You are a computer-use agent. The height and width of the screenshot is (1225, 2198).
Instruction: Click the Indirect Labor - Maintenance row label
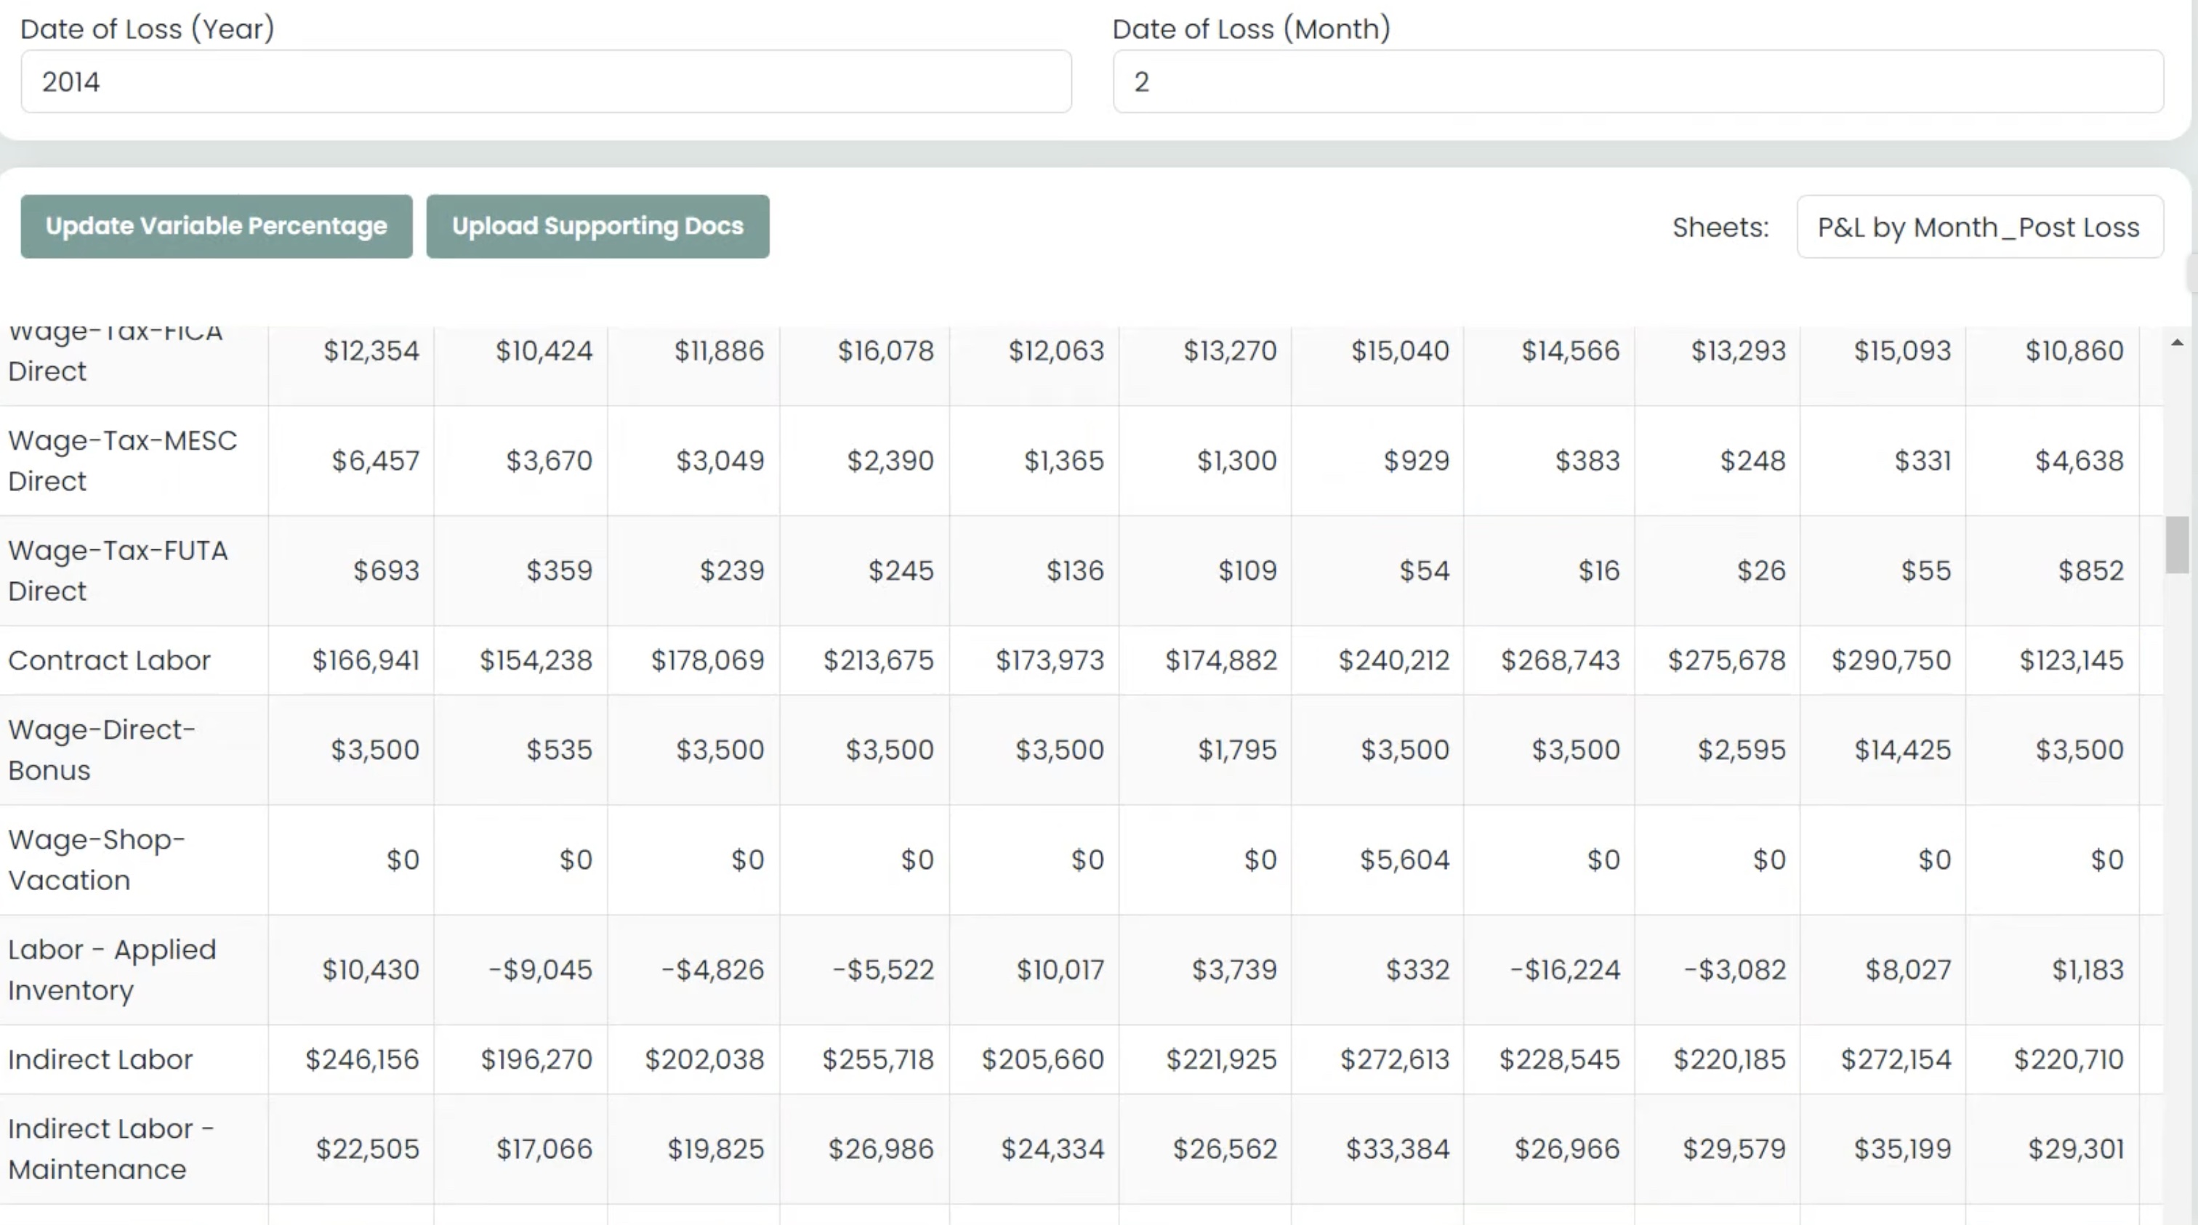111,1149
